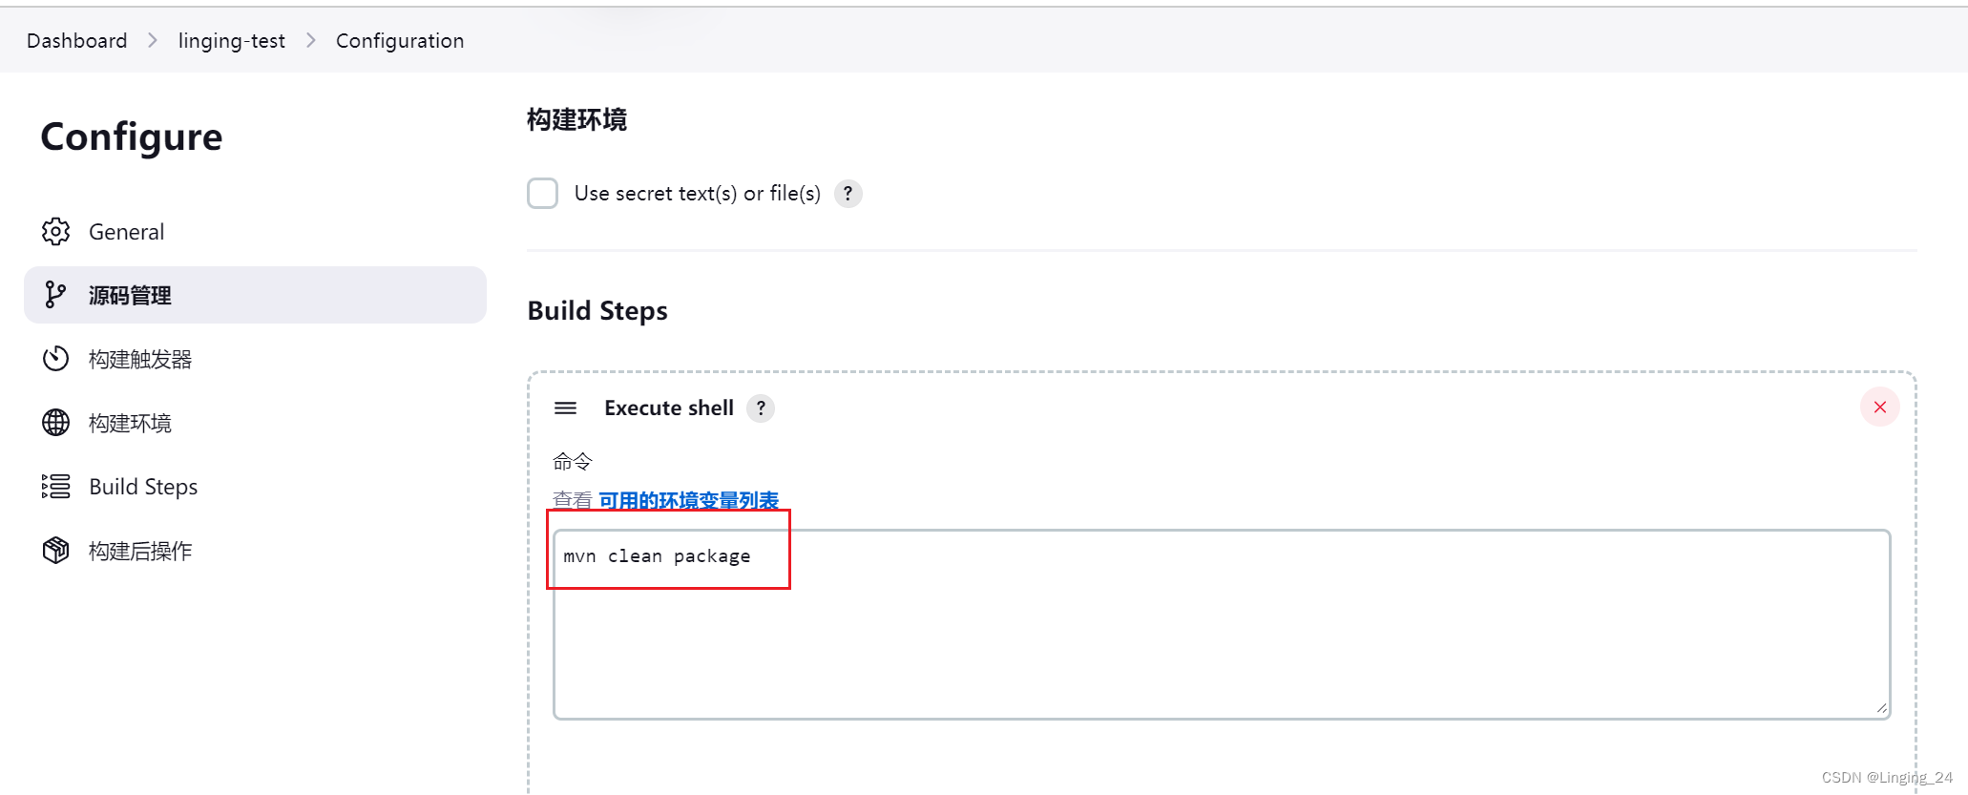Click the Execute shell drag handle icon
Viewport: 1968px width, 795px height.
(x=565, y=408)
